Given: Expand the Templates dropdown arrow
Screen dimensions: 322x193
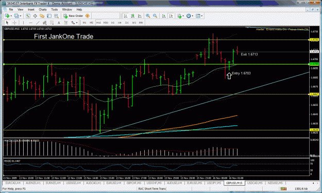Looking at the screenshot, I should pos(202,16).
